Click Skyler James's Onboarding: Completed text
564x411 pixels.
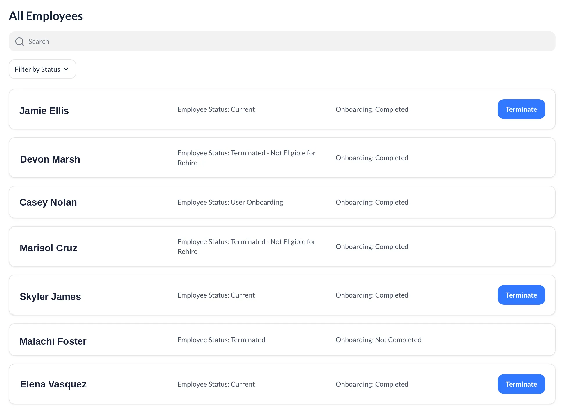(x=372, y=295)
